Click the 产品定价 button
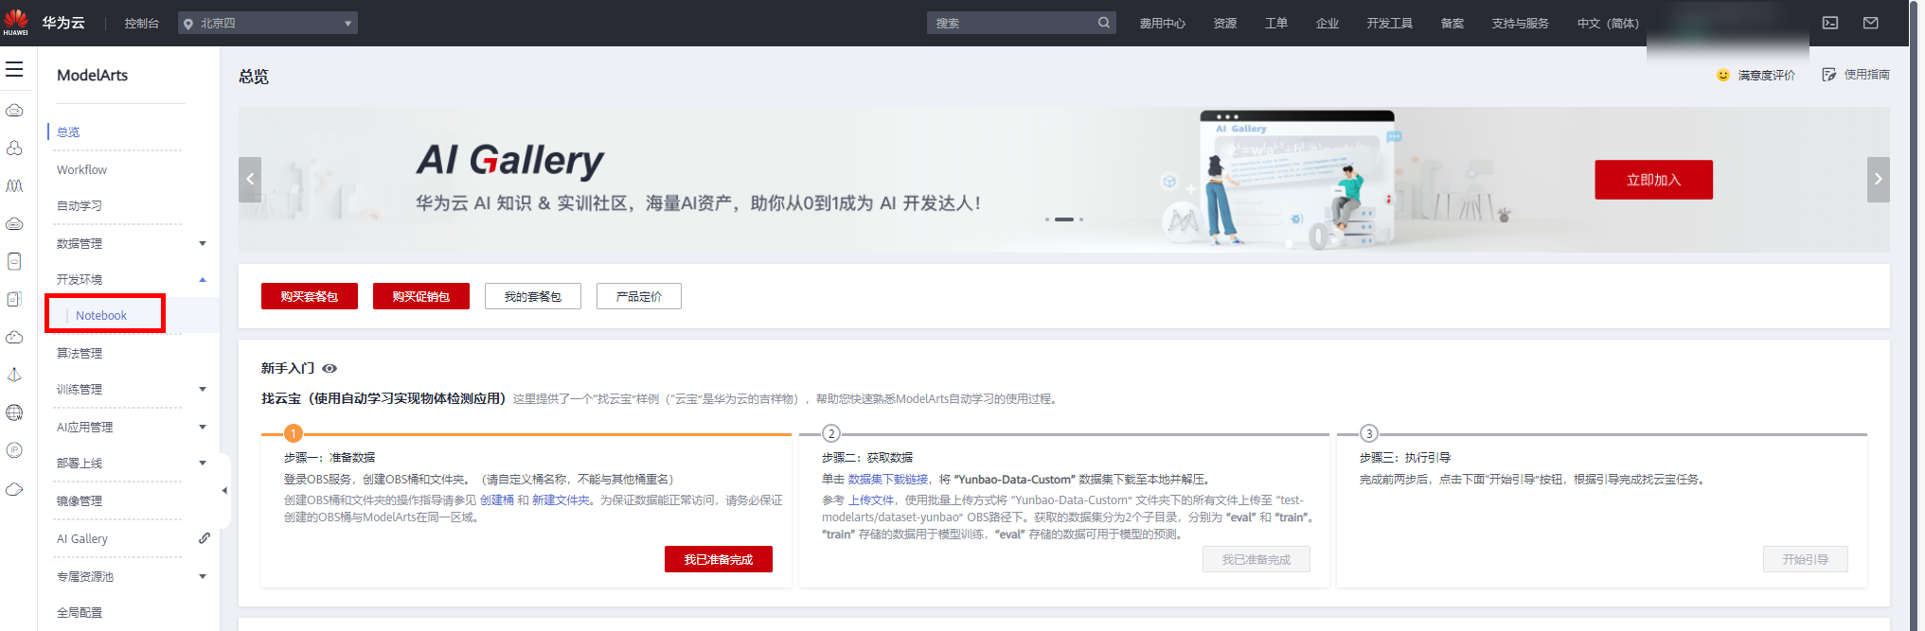Screen dimensions: 1925x631 [639, 296]
